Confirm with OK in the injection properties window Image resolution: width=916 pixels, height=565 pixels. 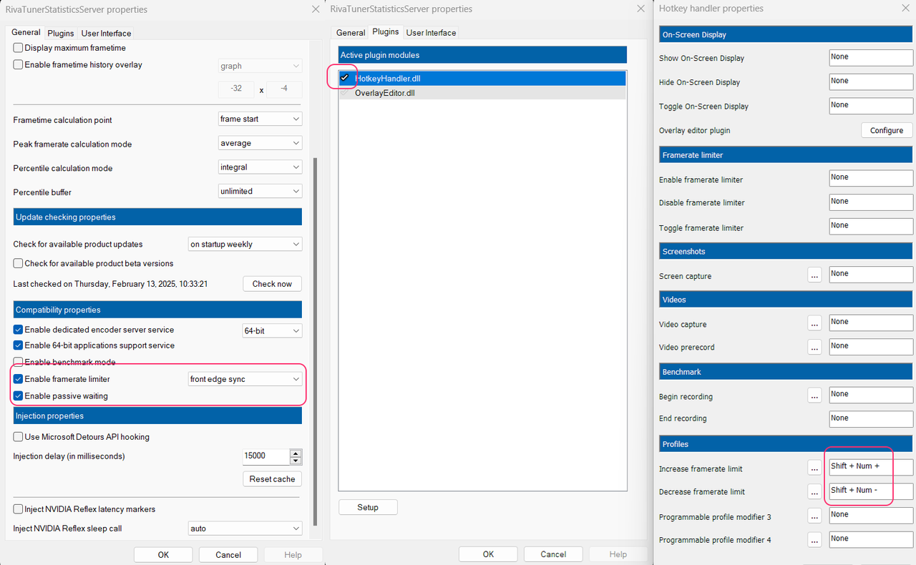tap(163, 555)
